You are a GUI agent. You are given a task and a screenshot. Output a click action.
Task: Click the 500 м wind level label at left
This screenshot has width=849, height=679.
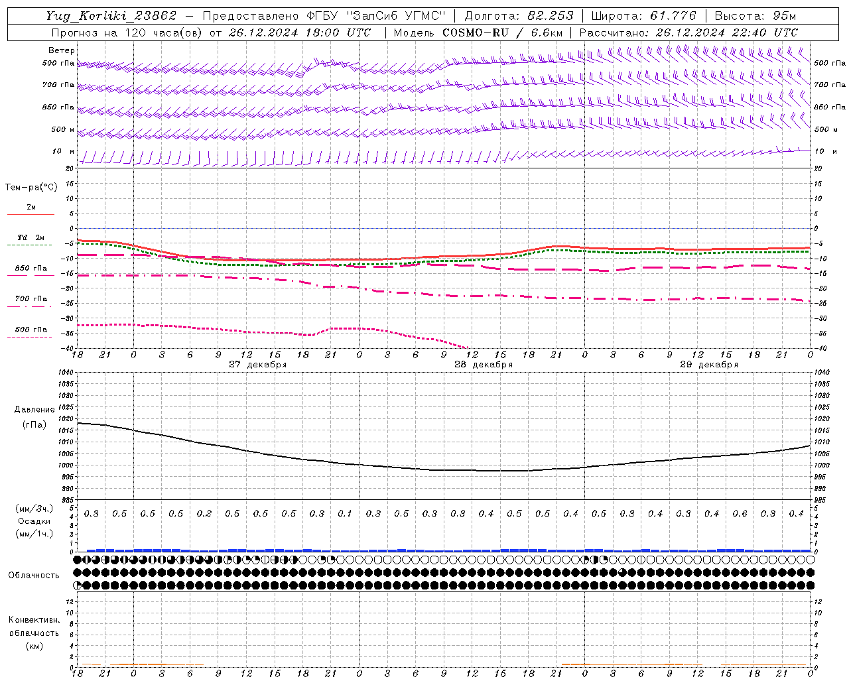(x=62, y=129)
